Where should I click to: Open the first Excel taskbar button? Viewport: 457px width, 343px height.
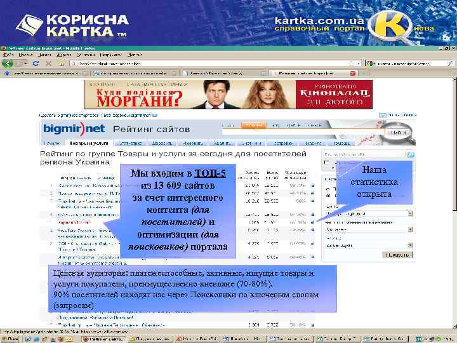pos(337,339)
